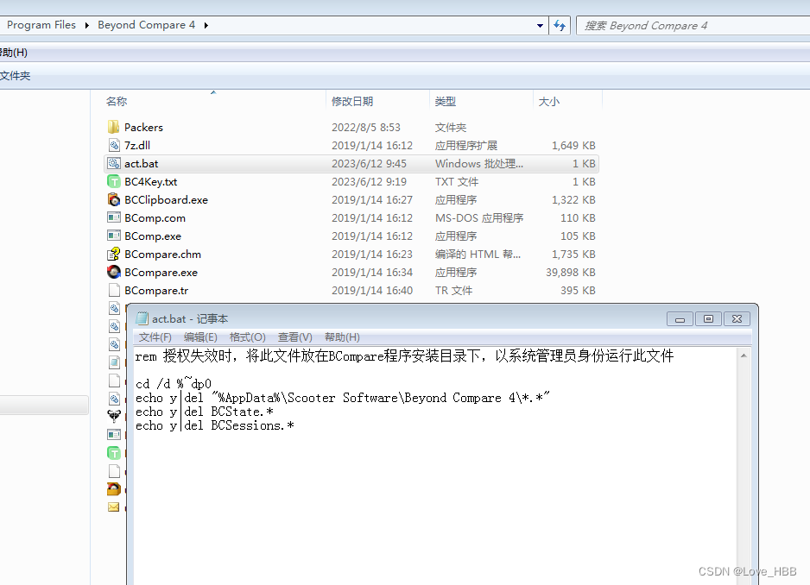Maximize the act.bat Notepad window

(x=708, y=319)
